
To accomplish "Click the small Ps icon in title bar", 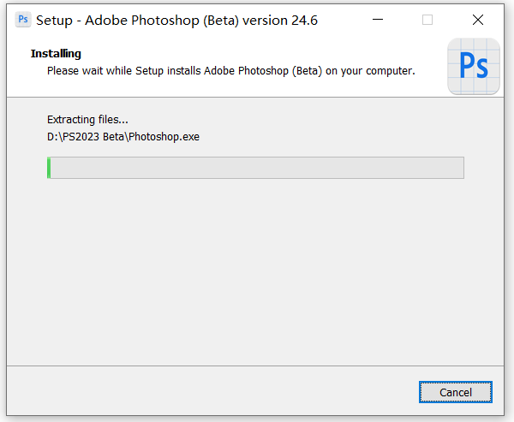I will 23,20.
